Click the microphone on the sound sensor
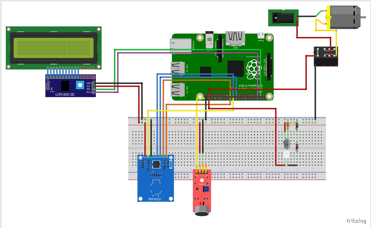The width and height of the screenshot is (371, 228). [x=202, y=211]
